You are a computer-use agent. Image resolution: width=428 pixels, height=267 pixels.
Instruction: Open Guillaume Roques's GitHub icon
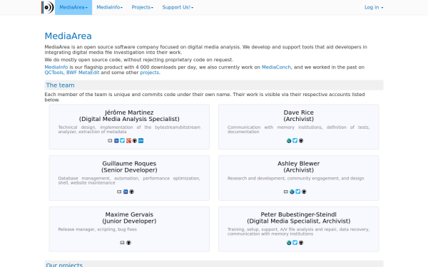click(x=131, y=192)
